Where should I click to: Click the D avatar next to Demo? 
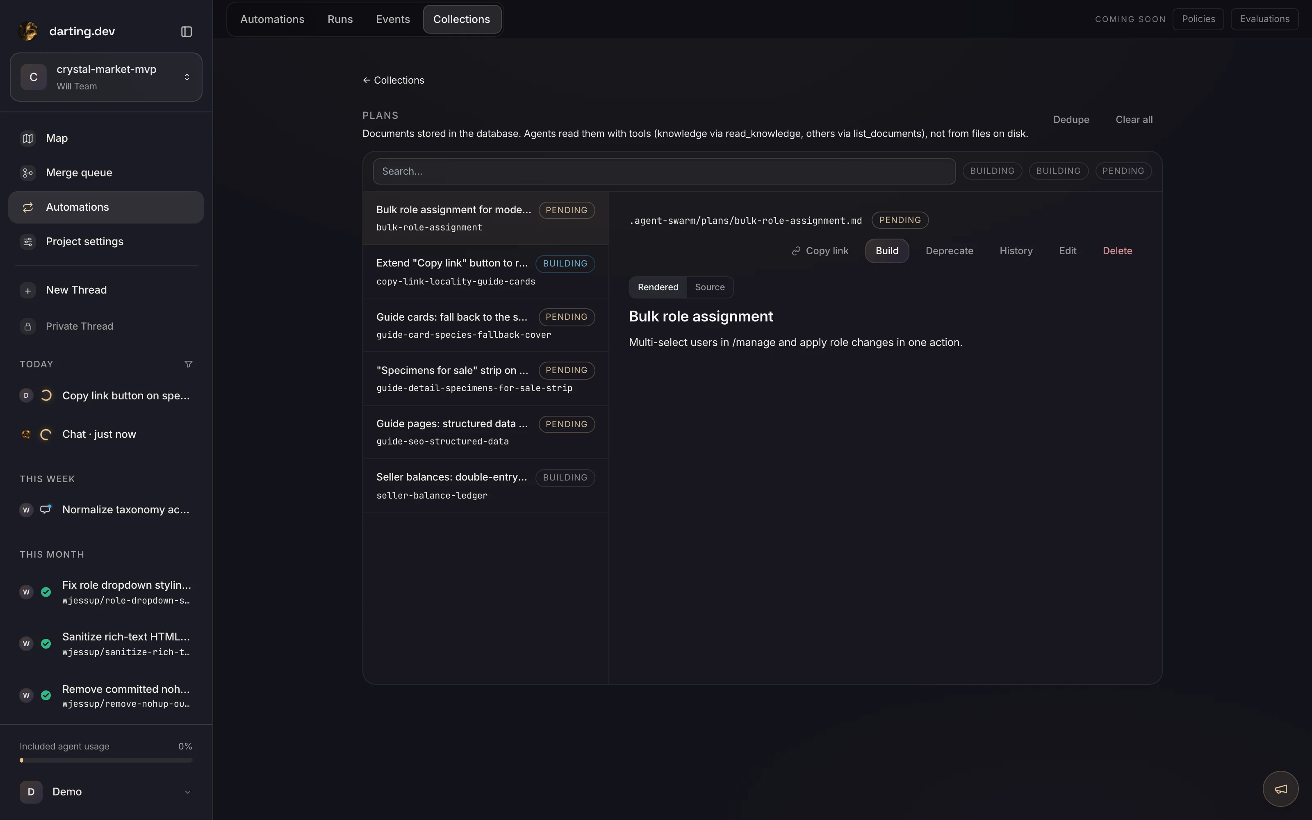coord(31,792)
